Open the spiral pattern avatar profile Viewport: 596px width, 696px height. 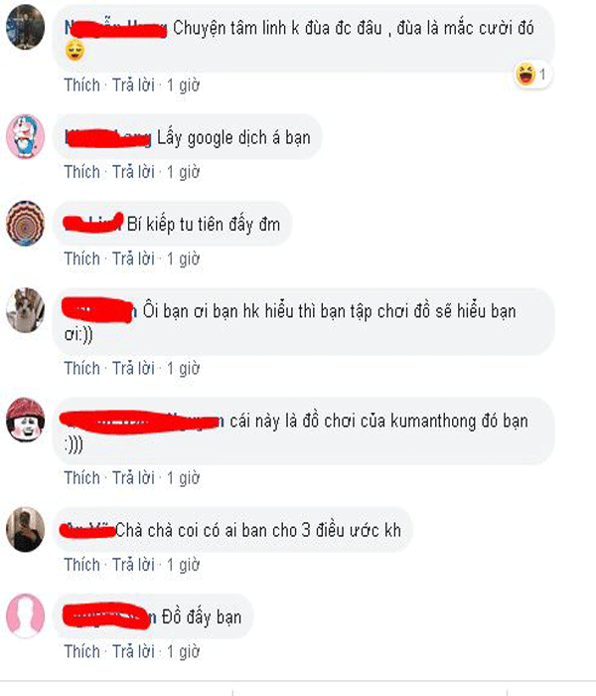tap(25, 224)
